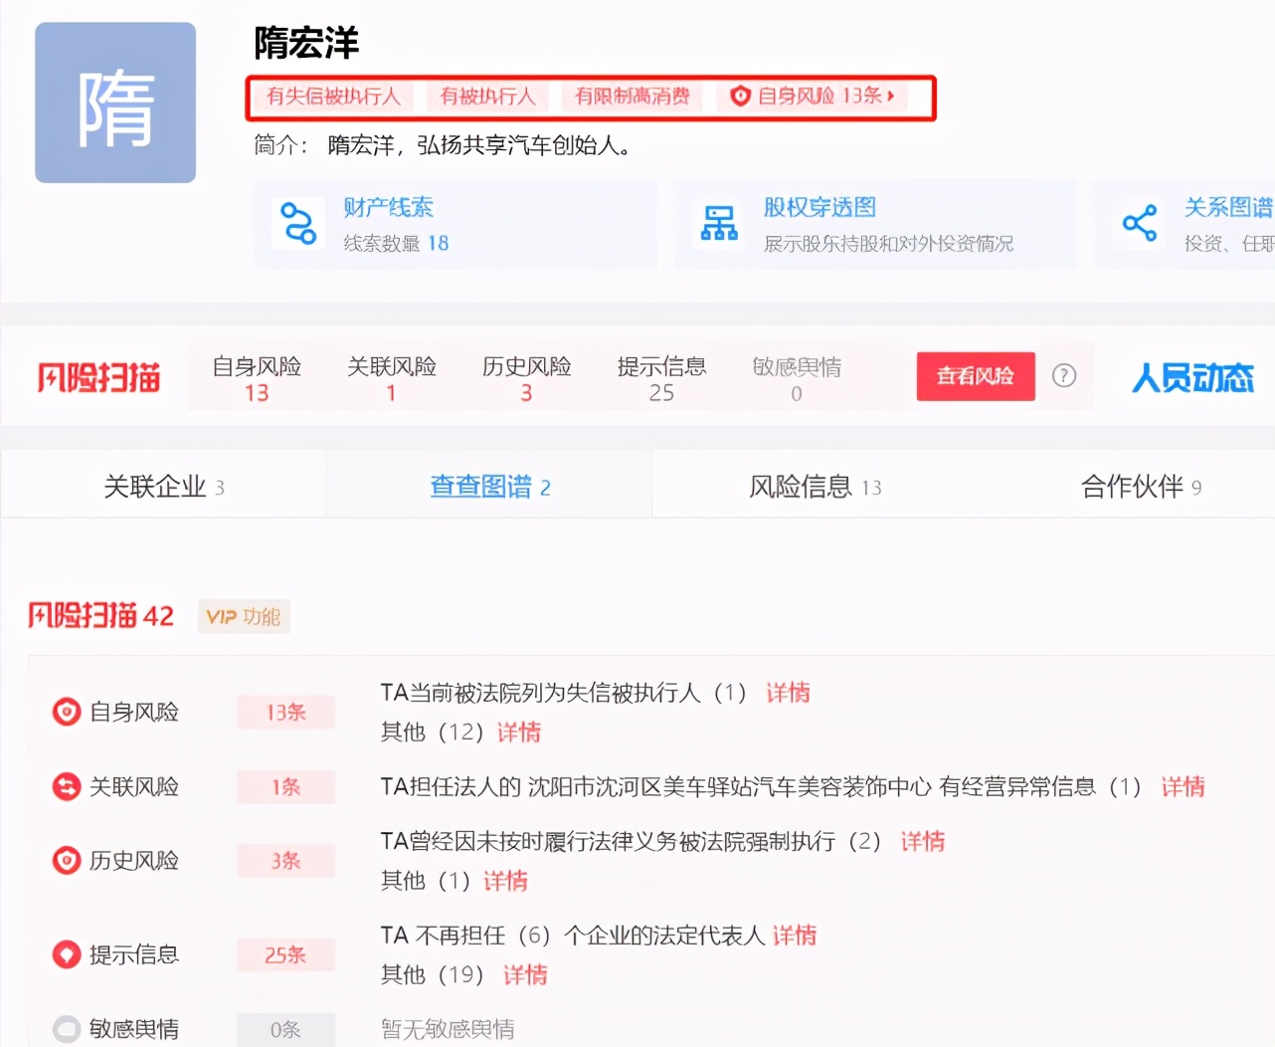
Task: Select the 自身风险 self-risk shield icon
Action: pyautogui.click(x=66, y=711)
